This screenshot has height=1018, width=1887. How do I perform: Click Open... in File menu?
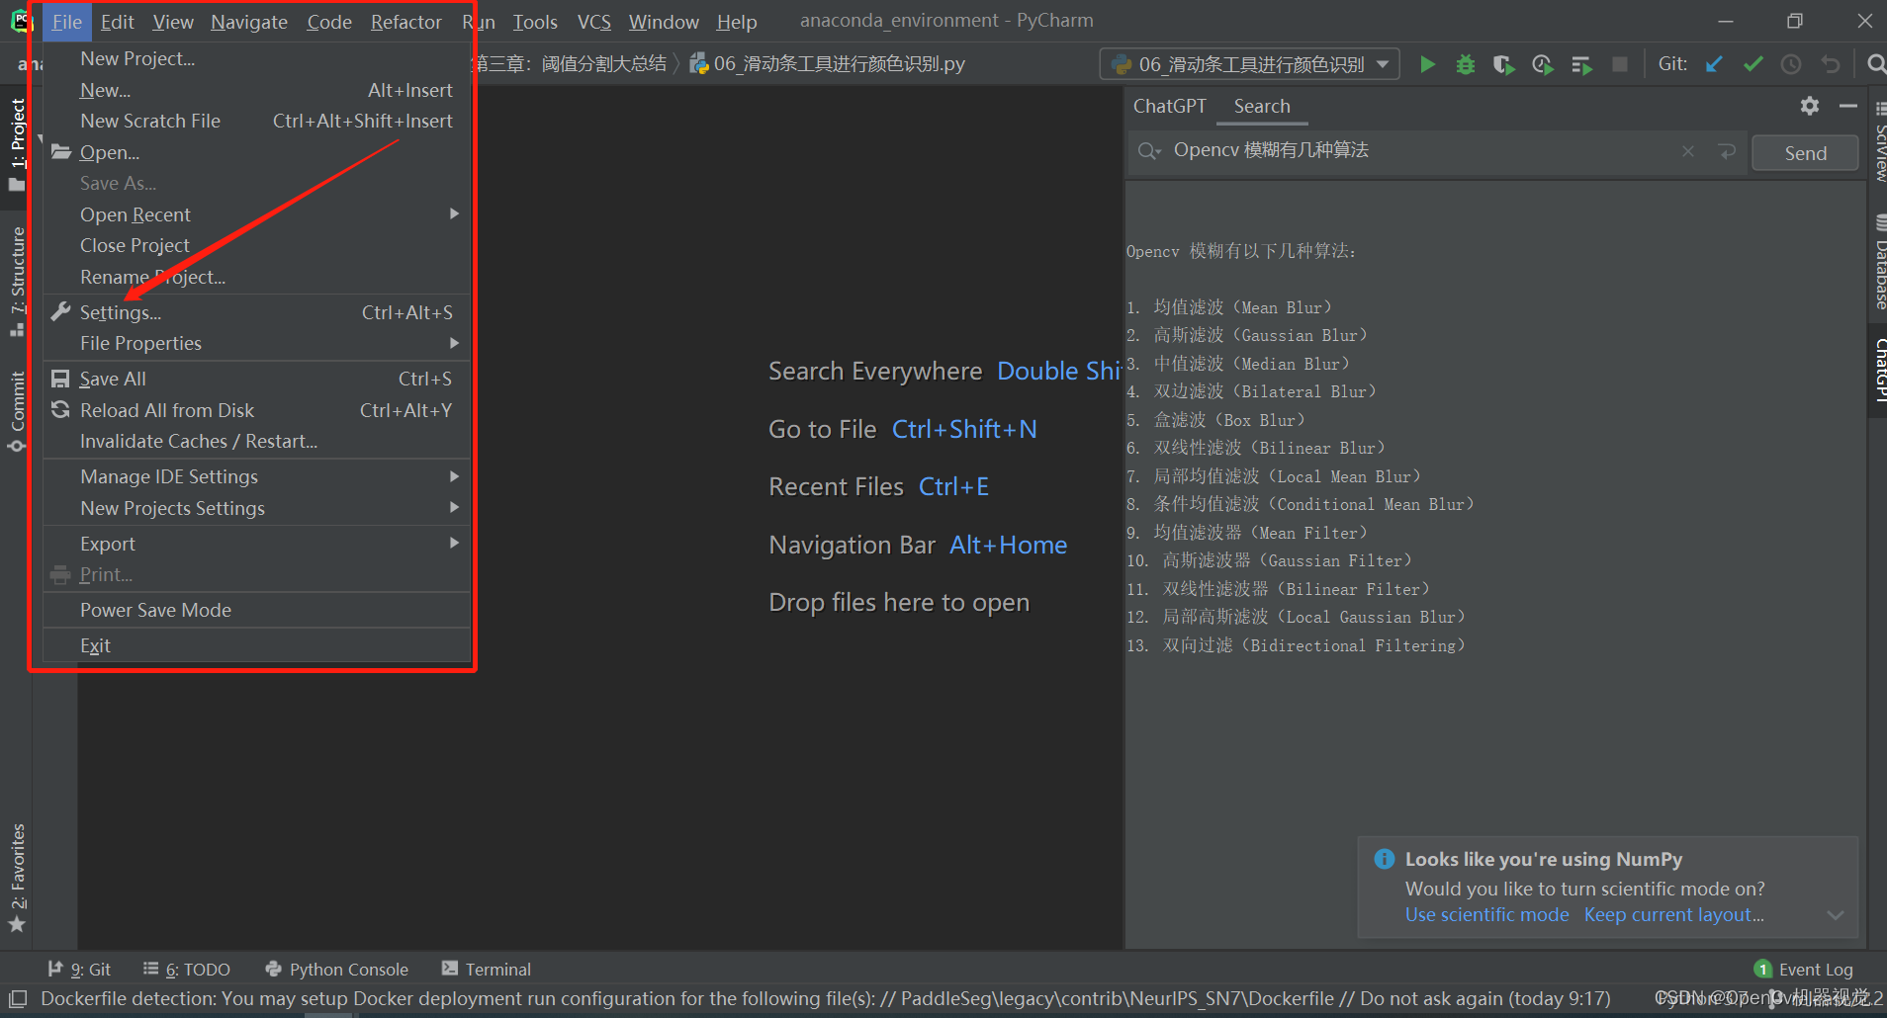pyautogui.click(x=257, y=152)
